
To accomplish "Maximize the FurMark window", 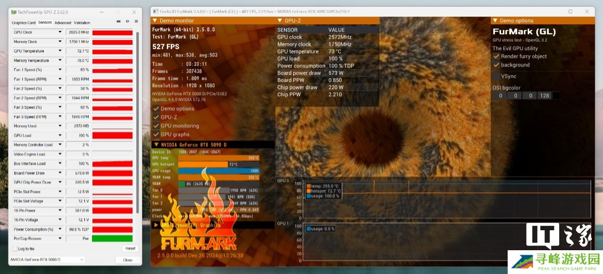I will coord(571,11).
